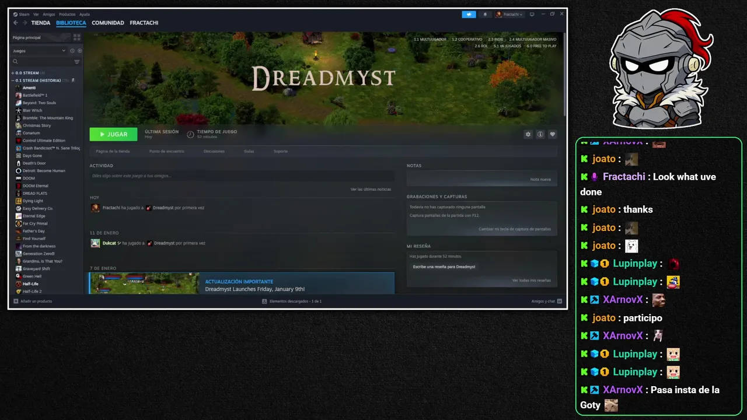Click Añadir un producto
Screen dimensions: 747x420
[x=36, y=301]
